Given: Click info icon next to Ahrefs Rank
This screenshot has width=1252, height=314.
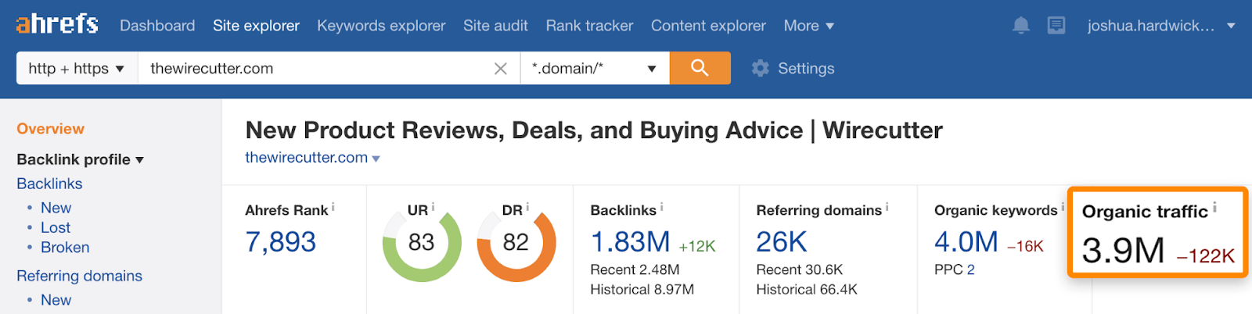Looking at the screenshot, I should [333, 207].
